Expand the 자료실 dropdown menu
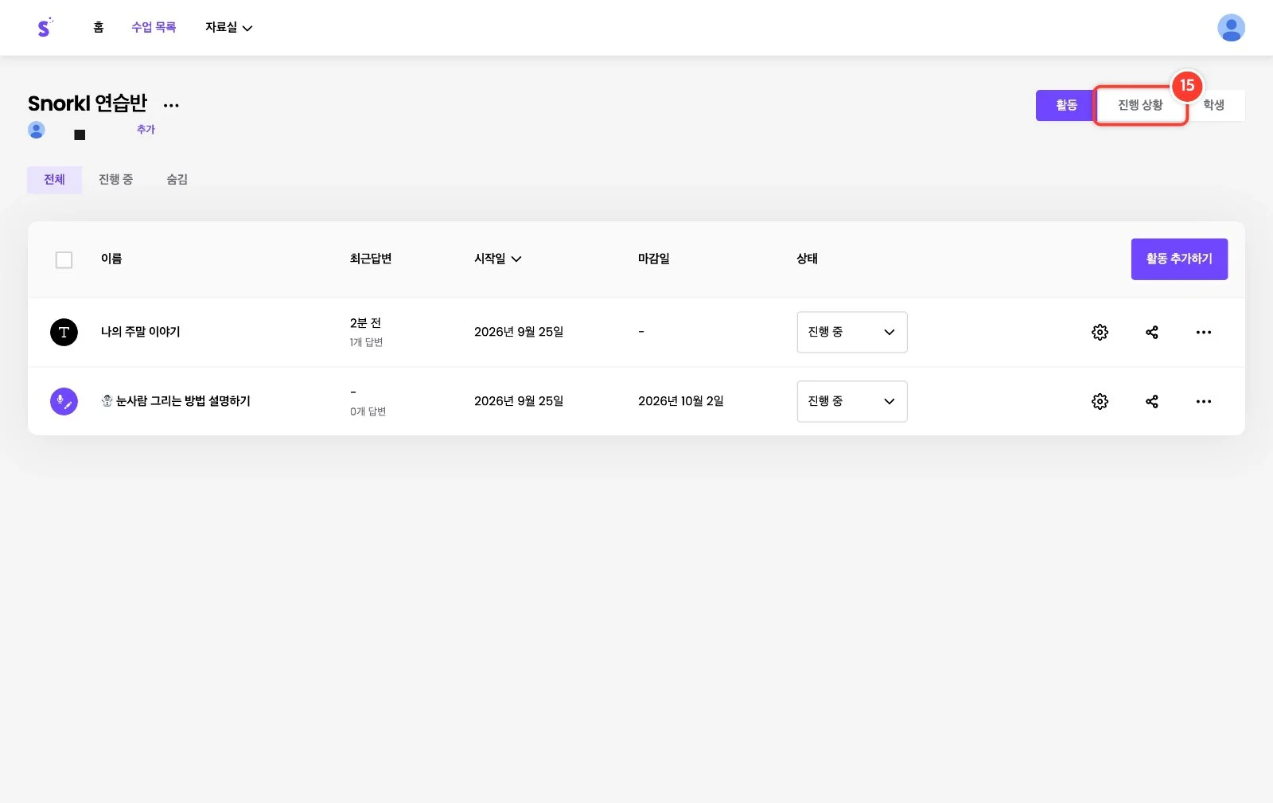The width and height of the screenshot is (1273, 803). click(x=228, y=28)
